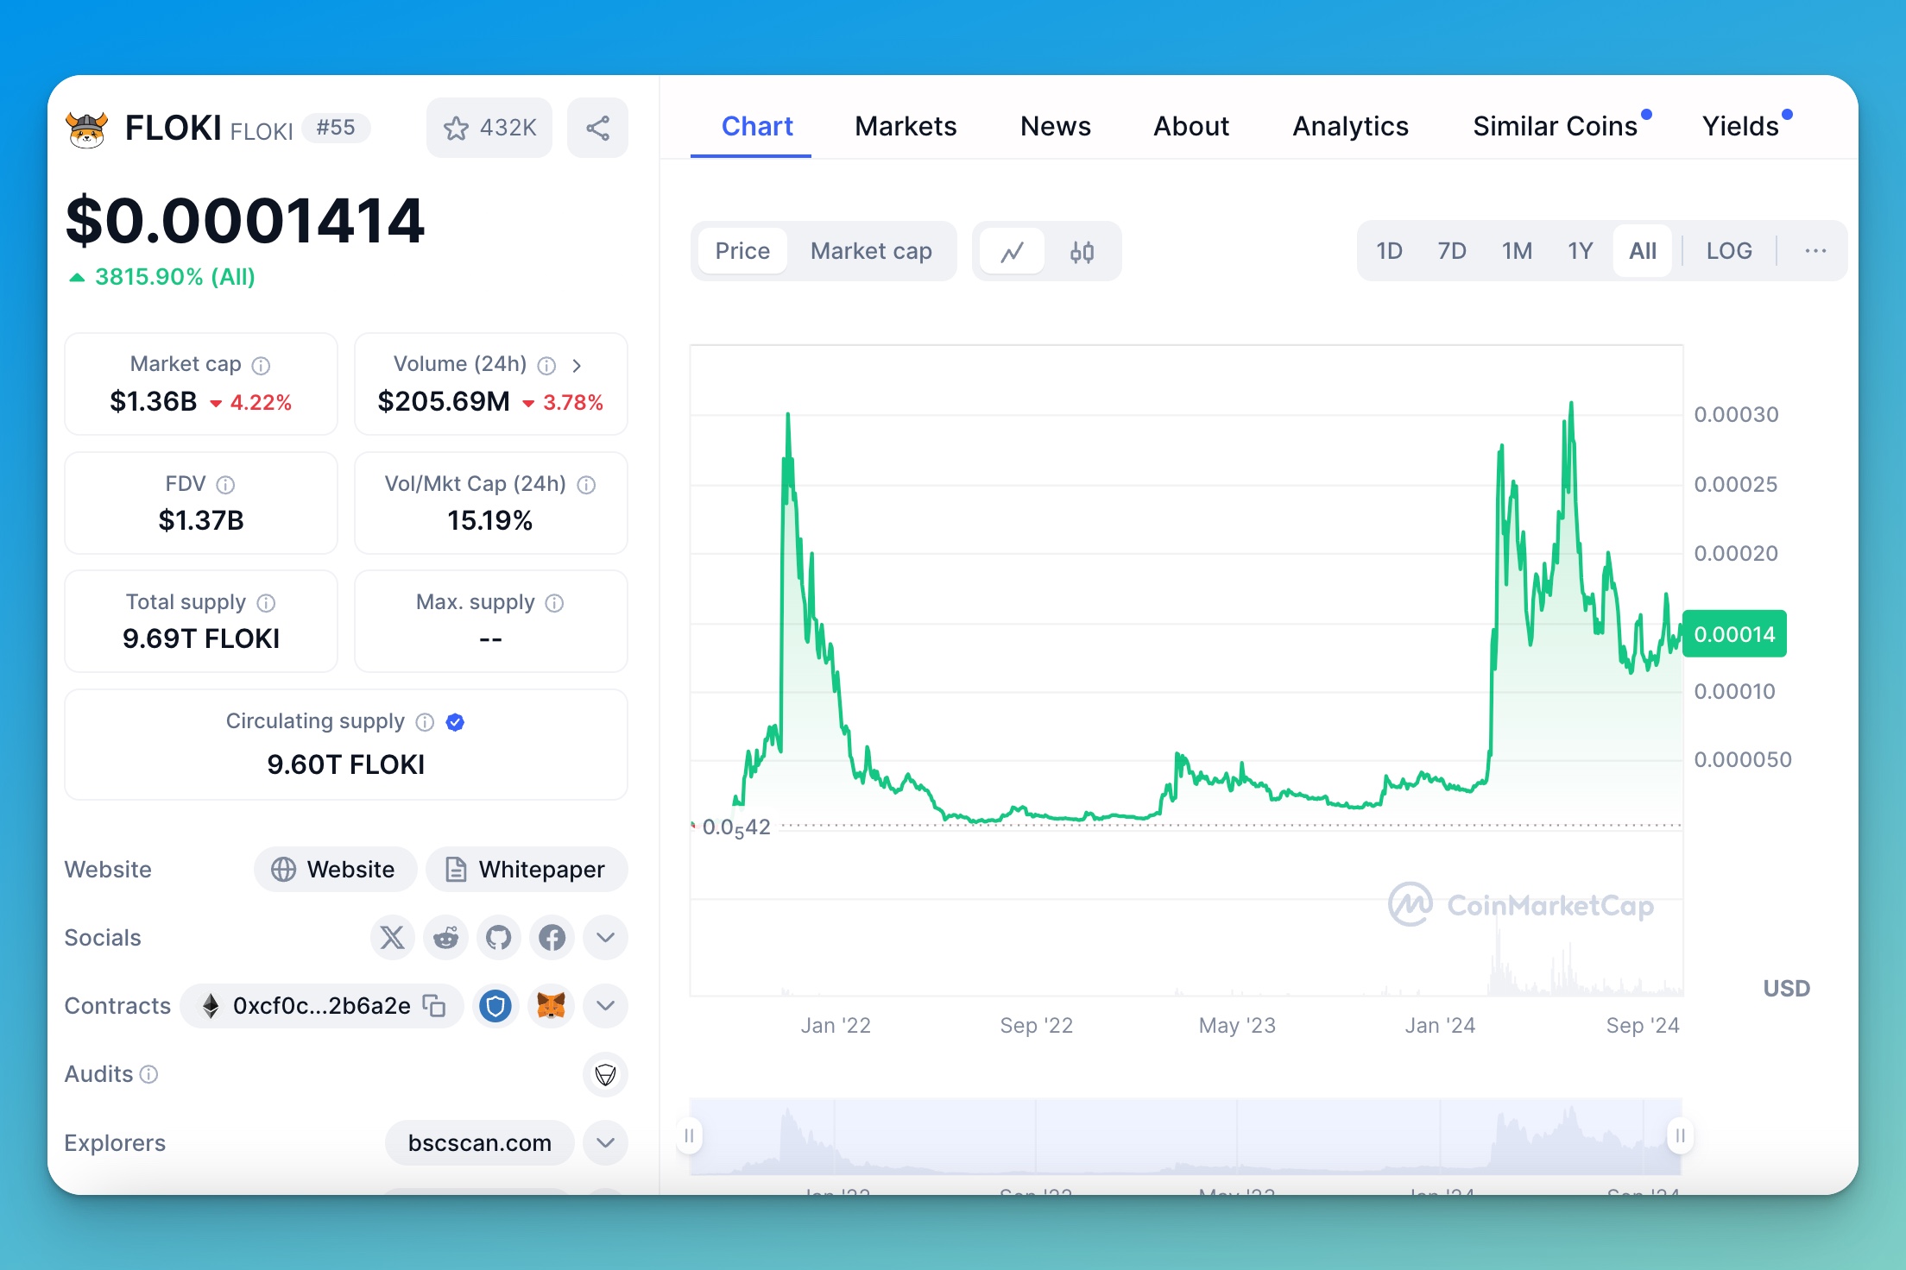Open Volume (24h) details arrow

(577, 366)
